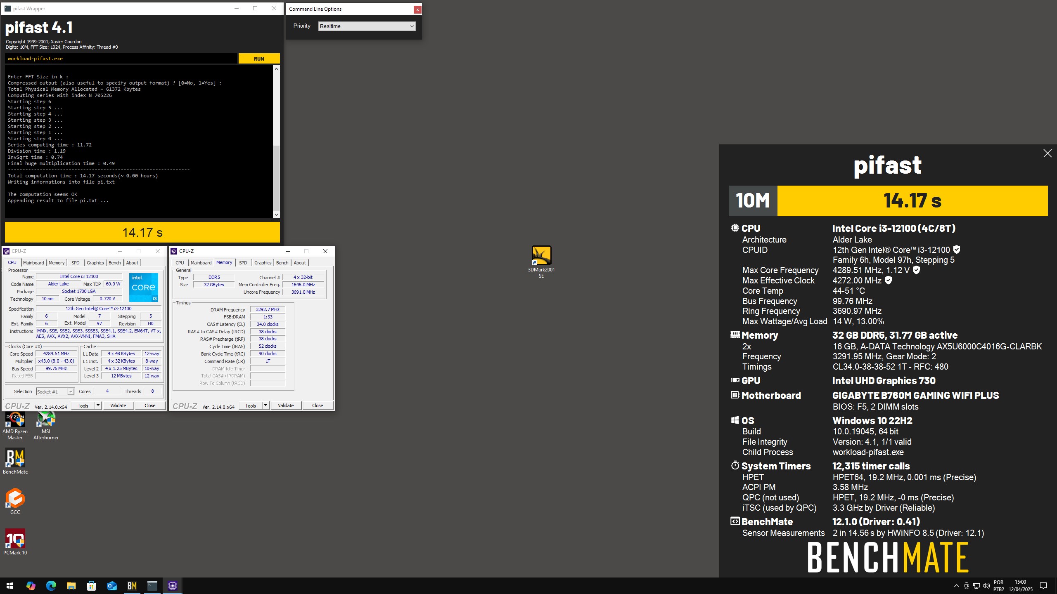Click pifast console scrollbar down arrow
This screenshot has width=1057, height=594.
click(276, 215)
